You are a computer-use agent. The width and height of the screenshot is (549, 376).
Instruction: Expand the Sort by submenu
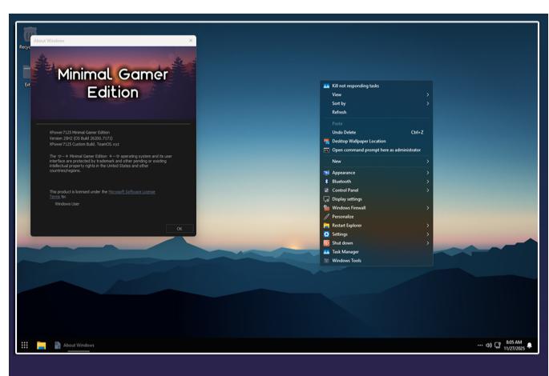(x=377, y=103)
